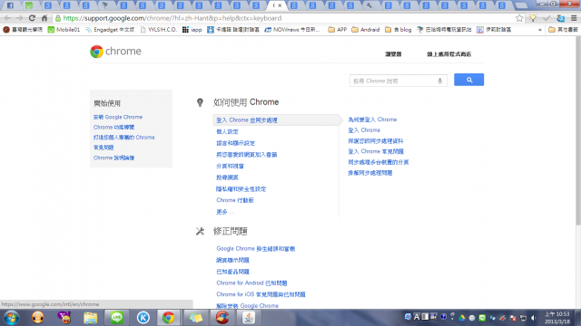
Task: Click the checkmark extension icon
Action: point(547,18)
